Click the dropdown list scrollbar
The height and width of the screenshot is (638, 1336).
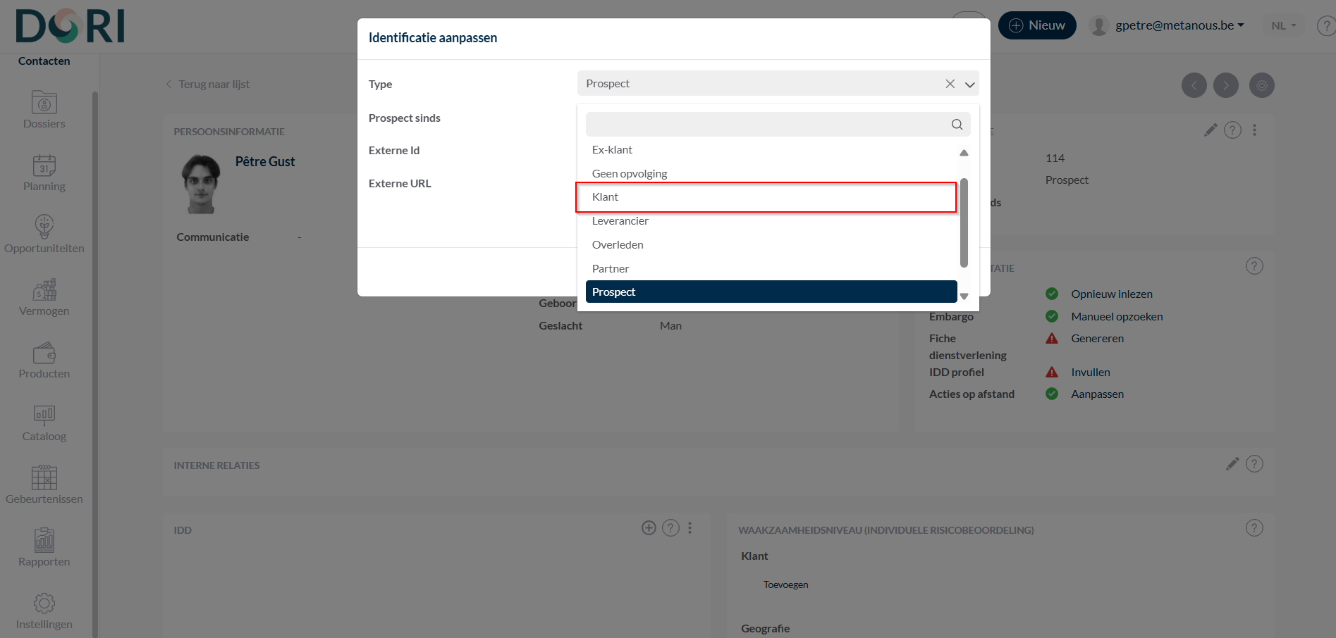[x=964, y=223]
